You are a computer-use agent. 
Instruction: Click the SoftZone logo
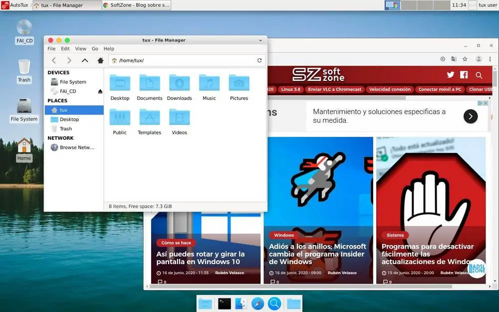point(318,75)
